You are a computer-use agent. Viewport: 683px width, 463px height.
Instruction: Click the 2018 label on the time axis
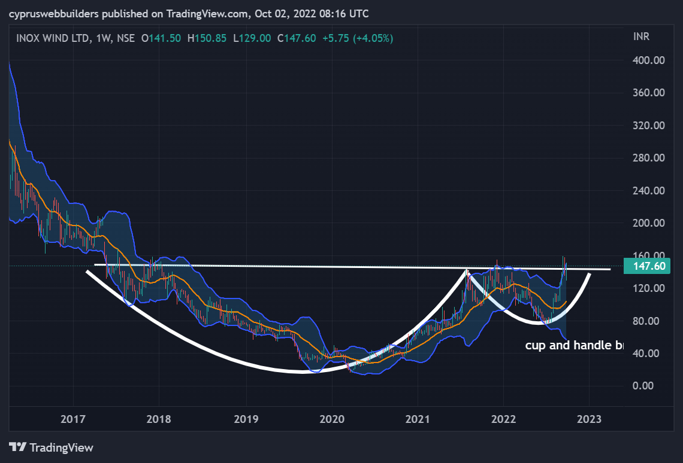point(159,419)
